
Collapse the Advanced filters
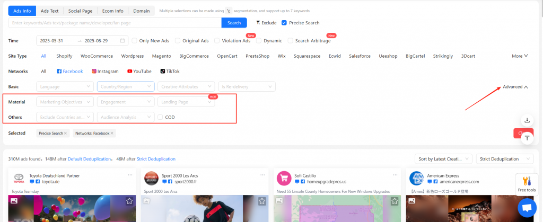515,87
